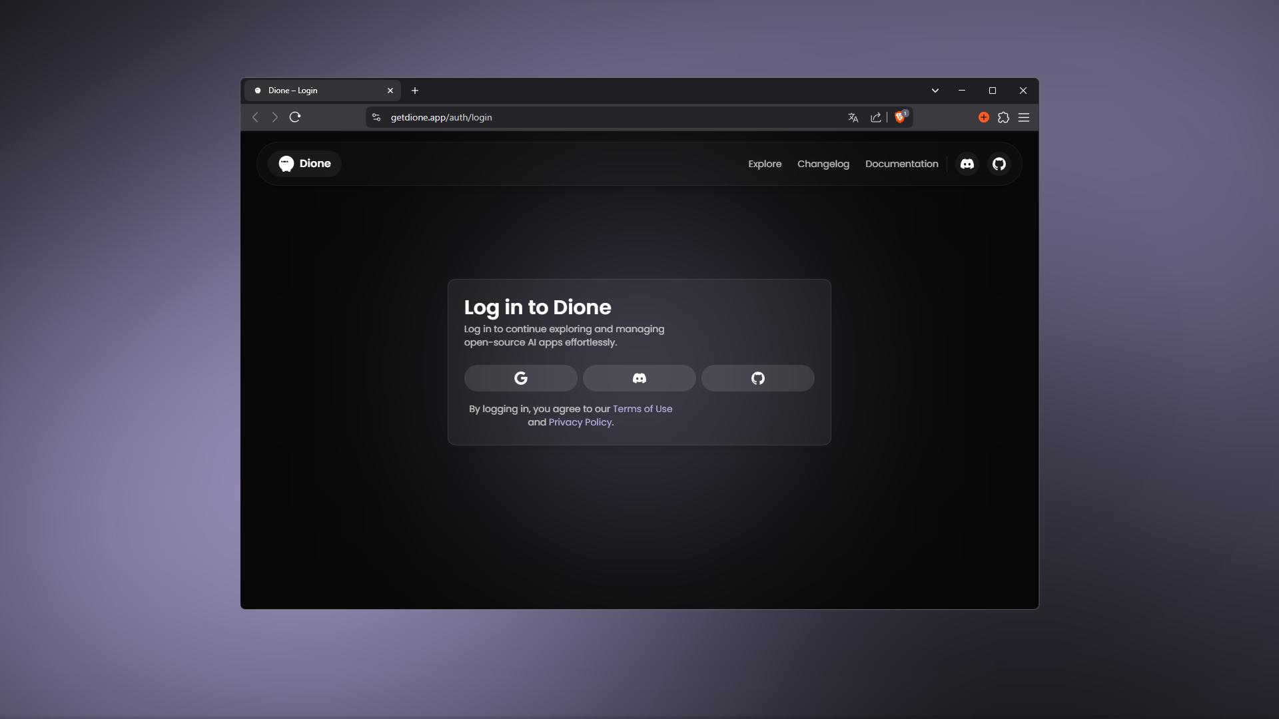Click the share page icon
This screenshot has width=1279, height=719.
(x=876, y=117)
